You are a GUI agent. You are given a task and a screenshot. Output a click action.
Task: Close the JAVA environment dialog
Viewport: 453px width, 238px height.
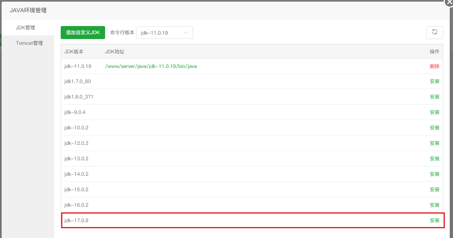(449, 2)
